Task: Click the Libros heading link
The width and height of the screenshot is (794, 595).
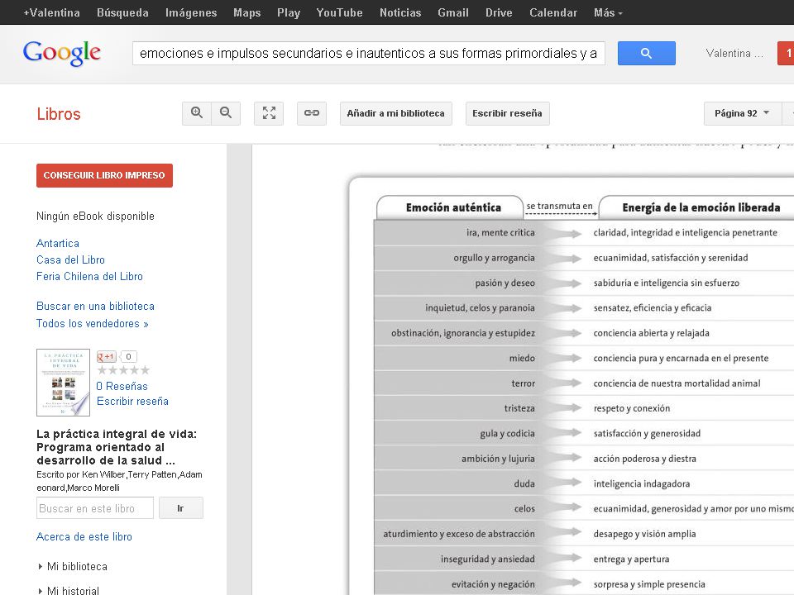Action: (59, 114)
